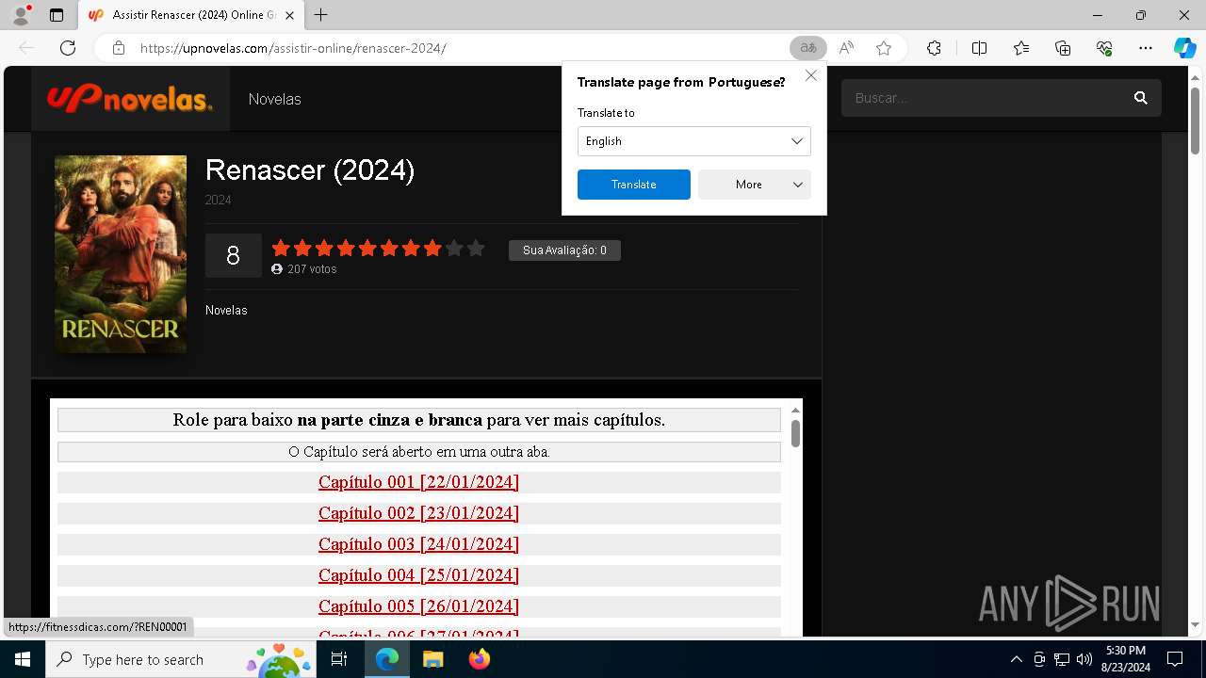This screenshot has height=678, width=1206.
Task: Click the blue Translate button
Action: click(633, 185)
